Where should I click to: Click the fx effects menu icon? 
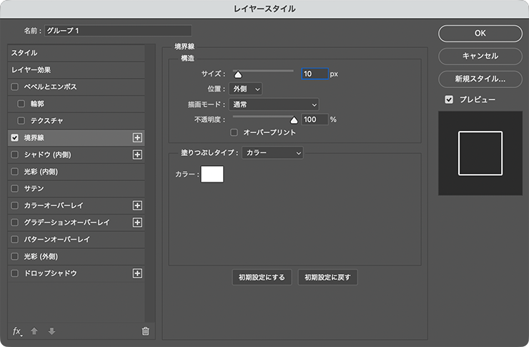[18, 331]
